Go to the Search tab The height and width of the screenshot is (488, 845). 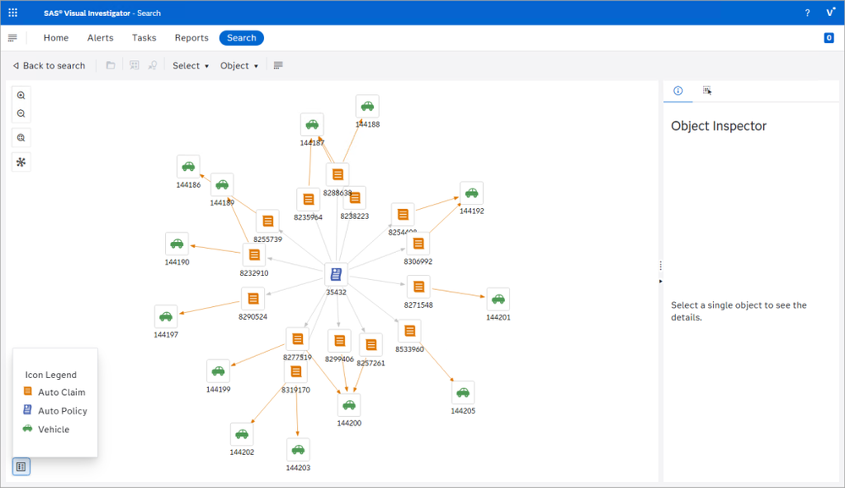point(241,38)
